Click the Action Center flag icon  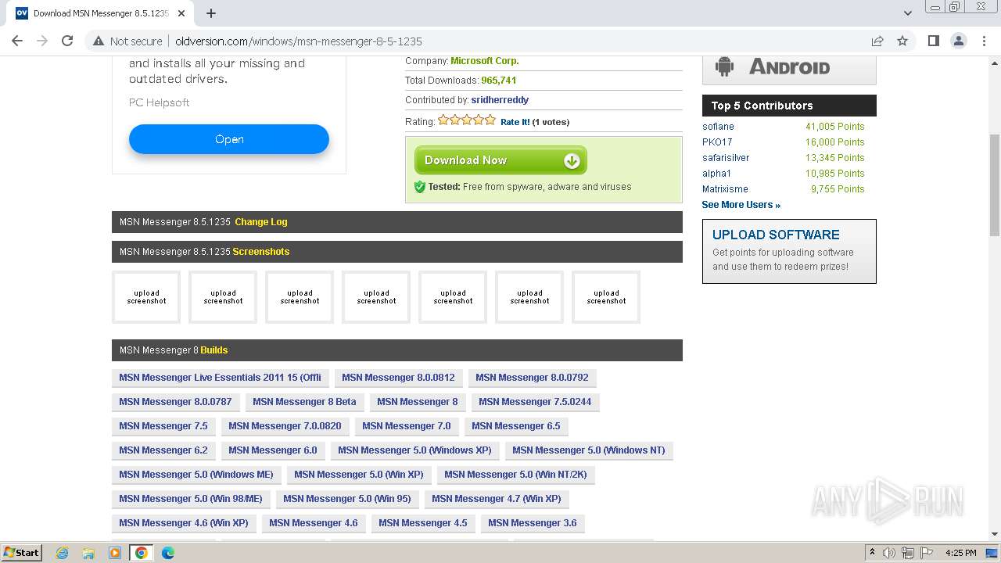point(926,553)
